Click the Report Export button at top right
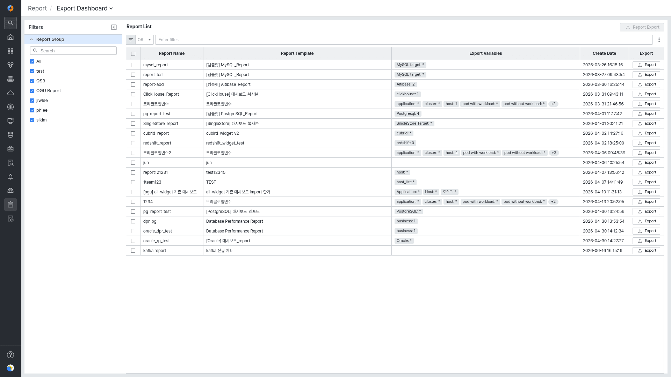This screenshot has height=377, width=671. pos(642,27)
